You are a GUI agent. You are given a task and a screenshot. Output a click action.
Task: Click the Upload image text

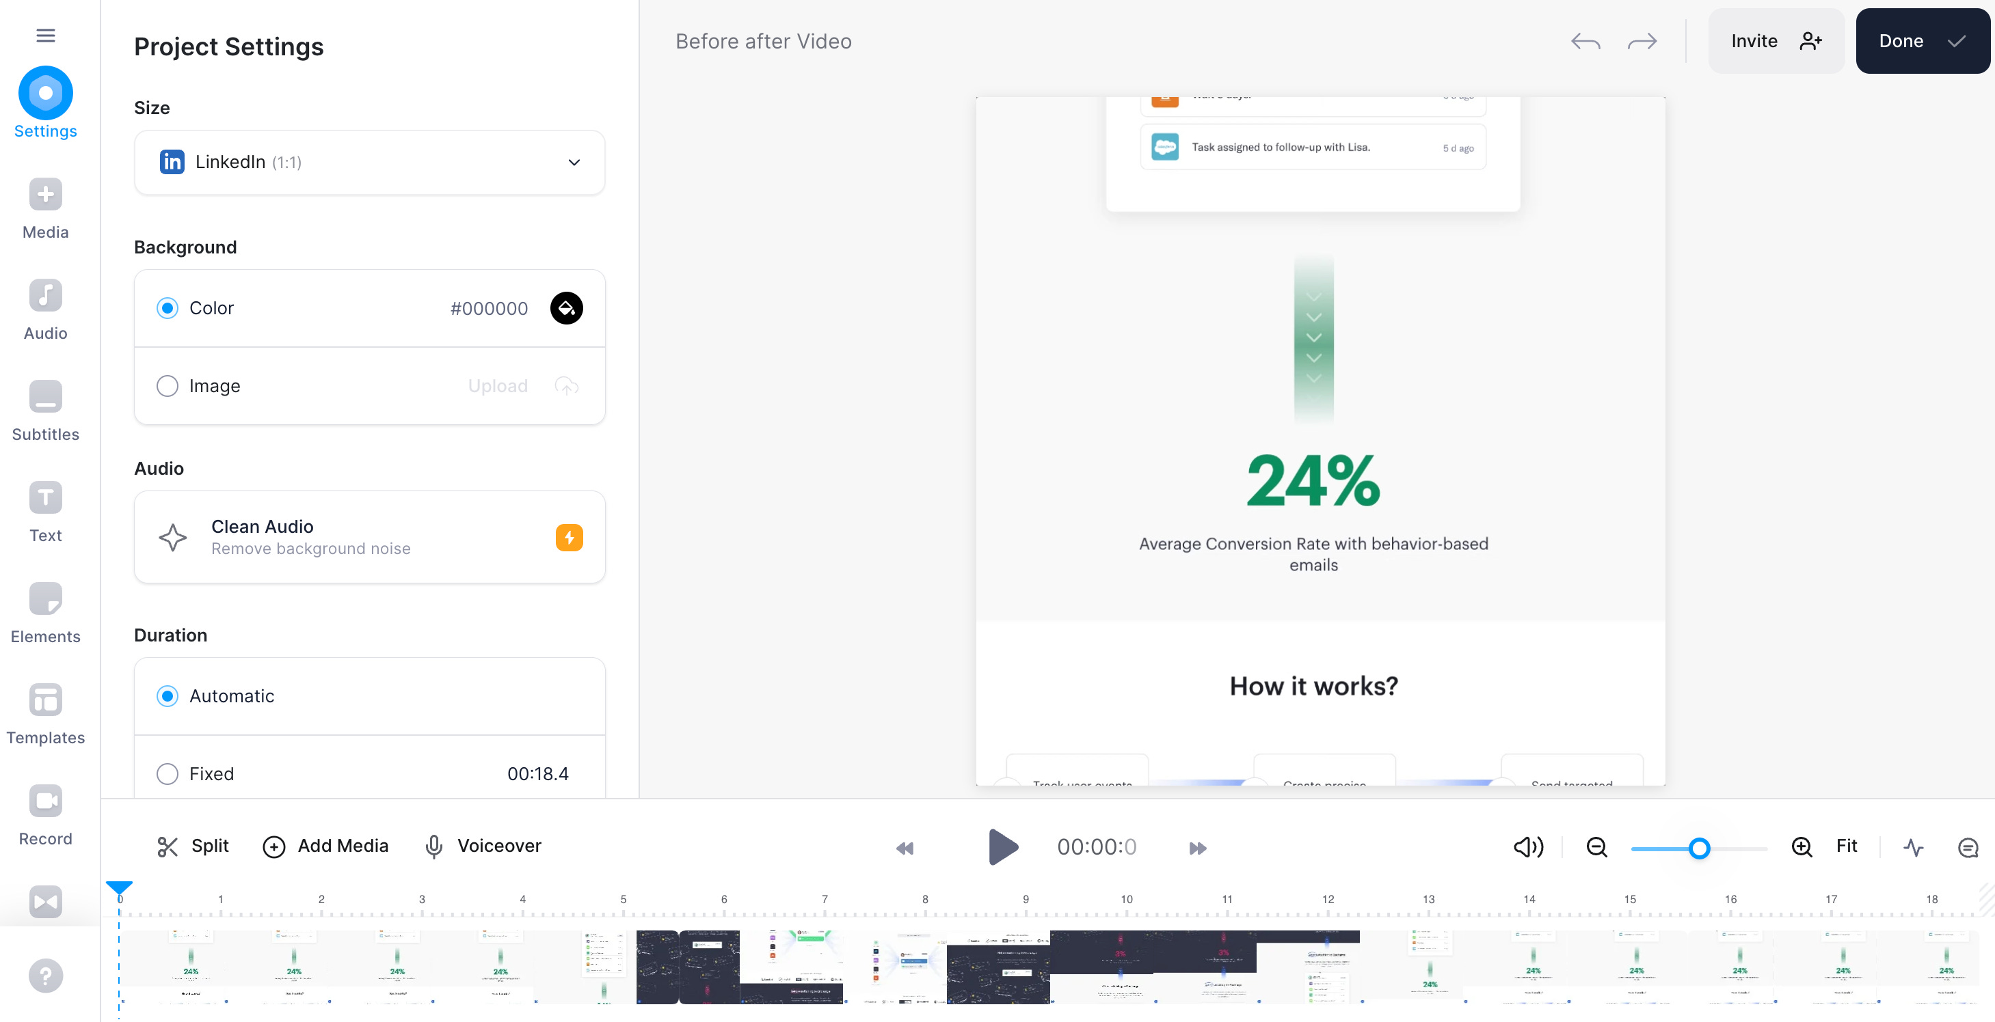pyautogui.click(x=497, y=385)
